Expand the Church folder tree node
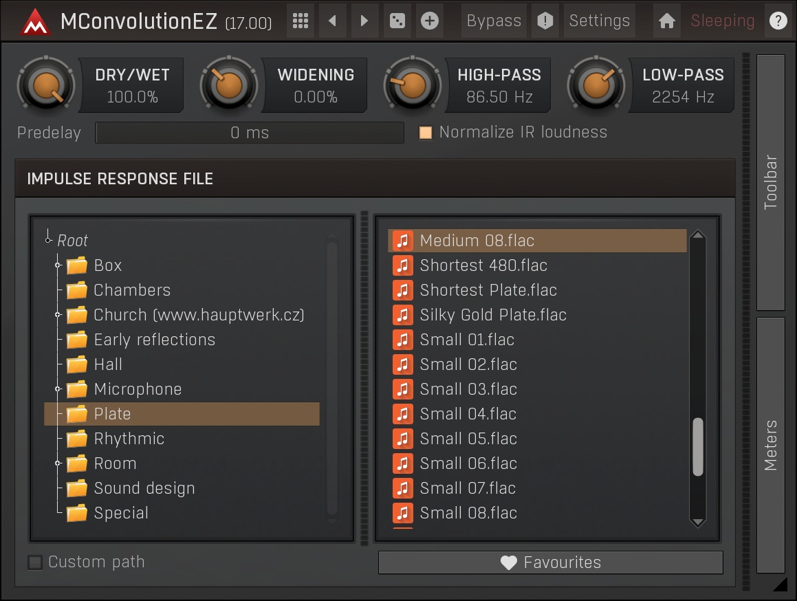 58,315
